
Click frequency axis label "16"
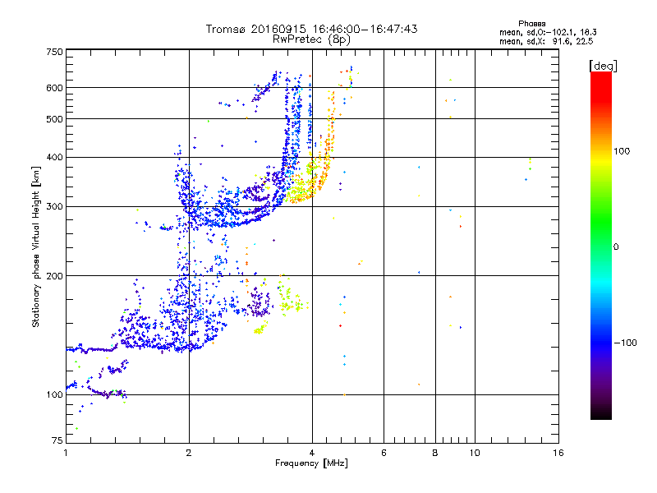pos(558,453)
